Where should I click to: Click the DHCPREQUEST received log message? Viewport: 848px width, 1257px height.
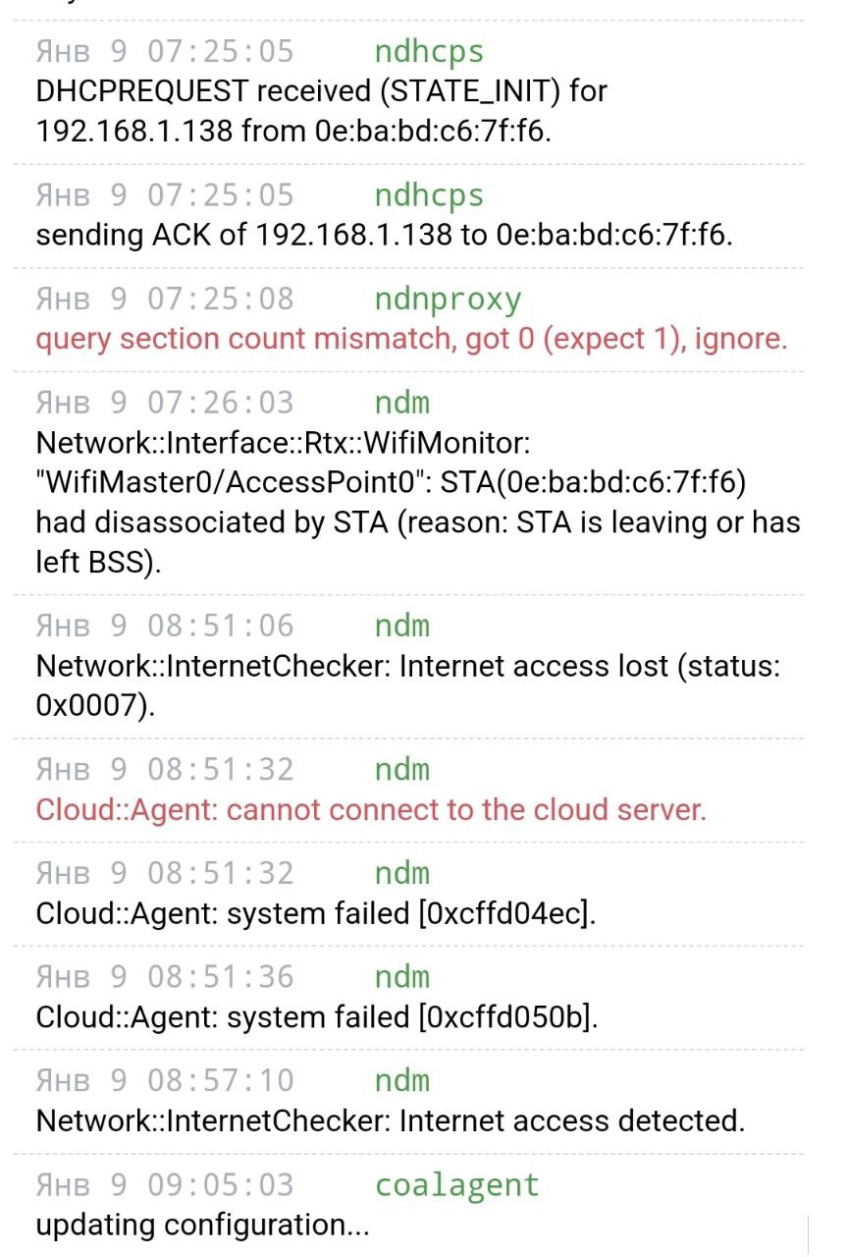[322, 111]
